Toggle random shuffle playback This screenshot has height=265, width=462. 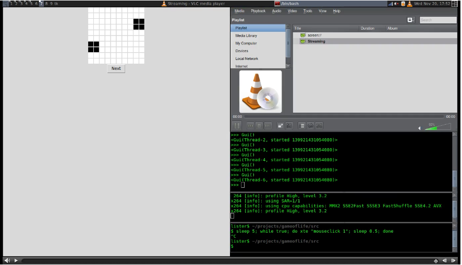tap(319, 126)
